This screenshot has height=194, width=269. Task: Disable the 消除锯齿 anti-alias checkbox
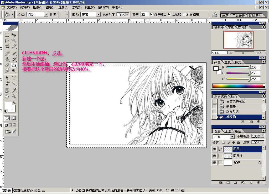click(152, 14)
